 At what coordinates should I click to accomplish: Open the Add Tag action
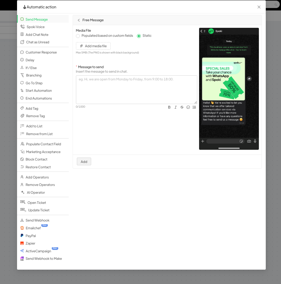click(32, 109)
